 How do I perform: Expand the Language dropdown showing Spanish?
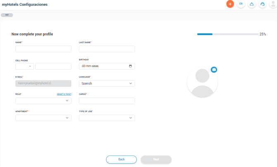[107, 83]
